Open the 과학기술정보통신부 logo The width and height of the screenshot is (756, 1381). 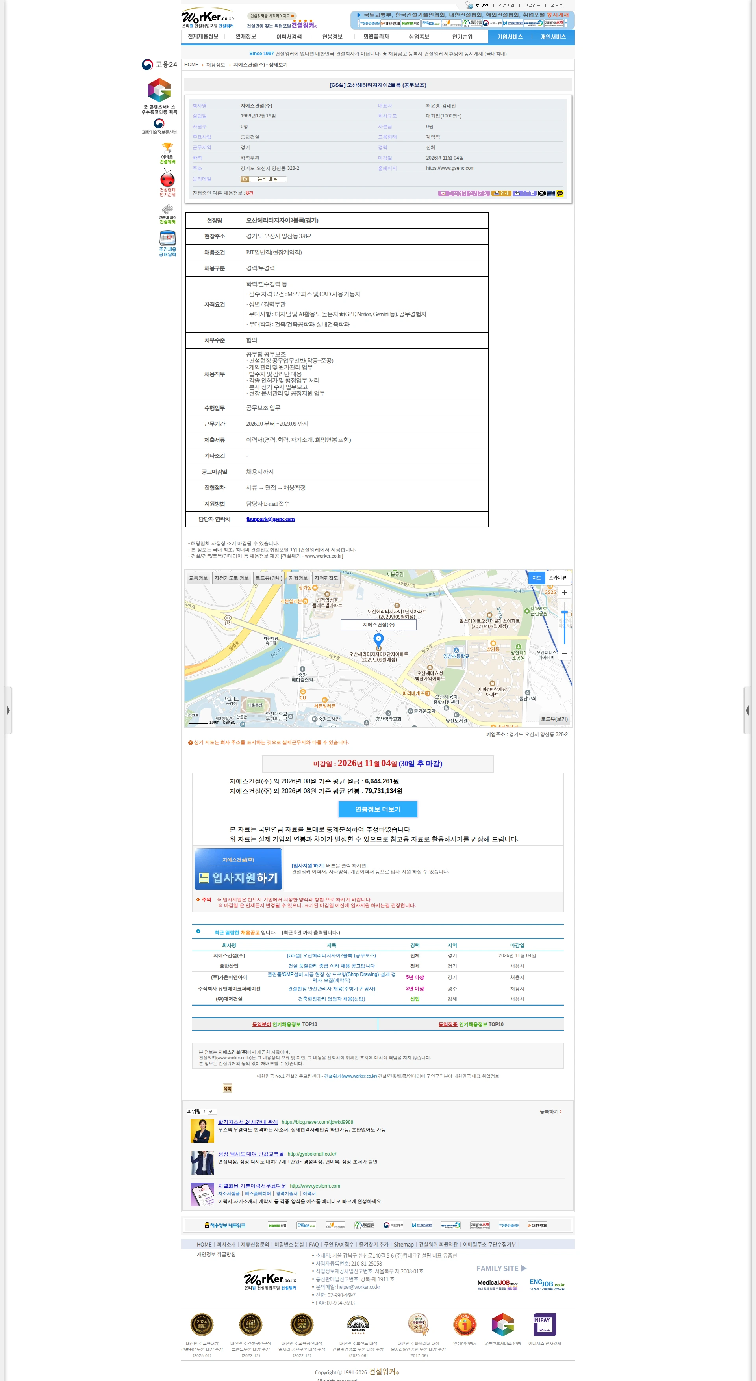point(159,126)
